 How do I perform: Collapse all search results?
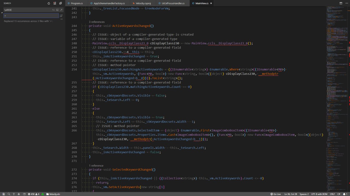[61, 3]
